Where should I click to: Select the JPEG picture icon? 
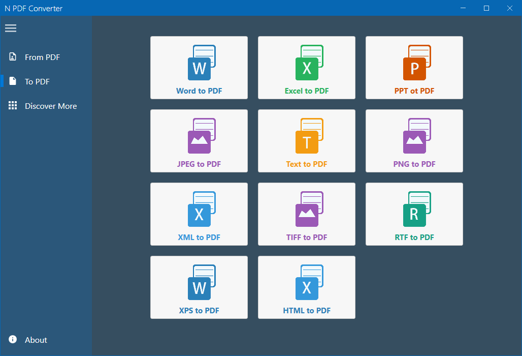(202, 136)
